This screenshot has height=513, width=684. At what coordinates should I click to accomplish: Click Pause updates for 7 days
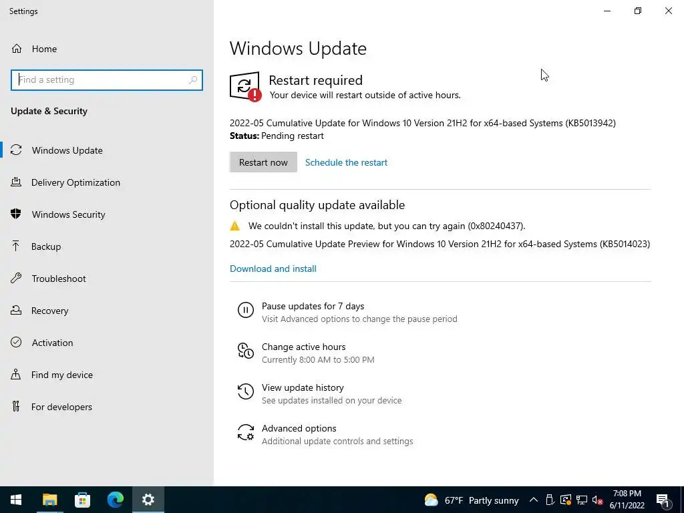tap(347, 313)
